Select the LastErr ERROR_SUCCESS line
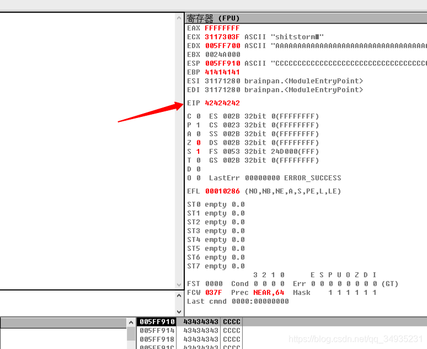The image size is (427, 349). [x=275, y=178]
